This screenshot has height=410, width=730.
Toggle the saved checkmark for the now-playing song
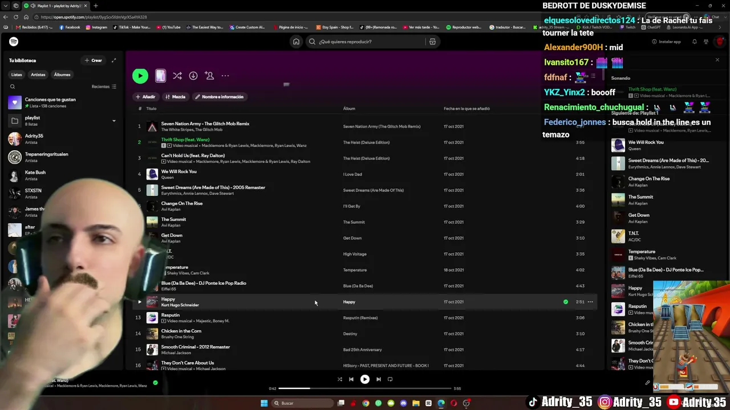tap(155, 383)
